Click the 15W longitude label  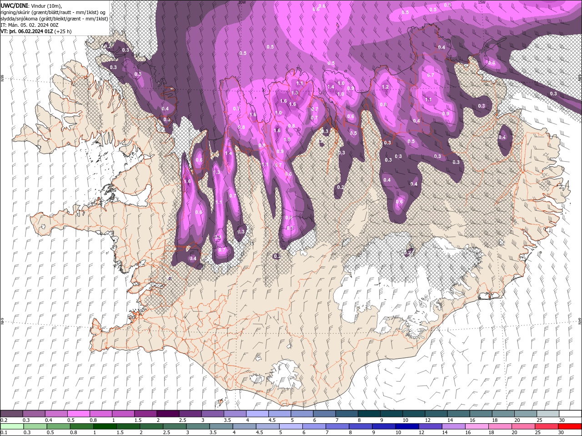point(482,2)
